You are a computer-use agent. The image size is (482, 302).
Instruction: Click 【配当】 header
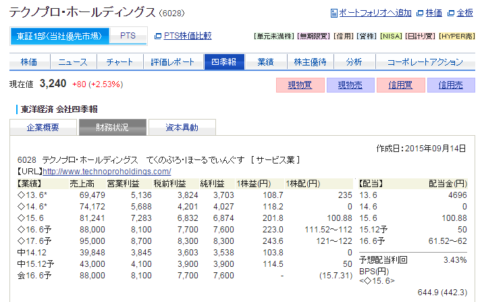371,184
